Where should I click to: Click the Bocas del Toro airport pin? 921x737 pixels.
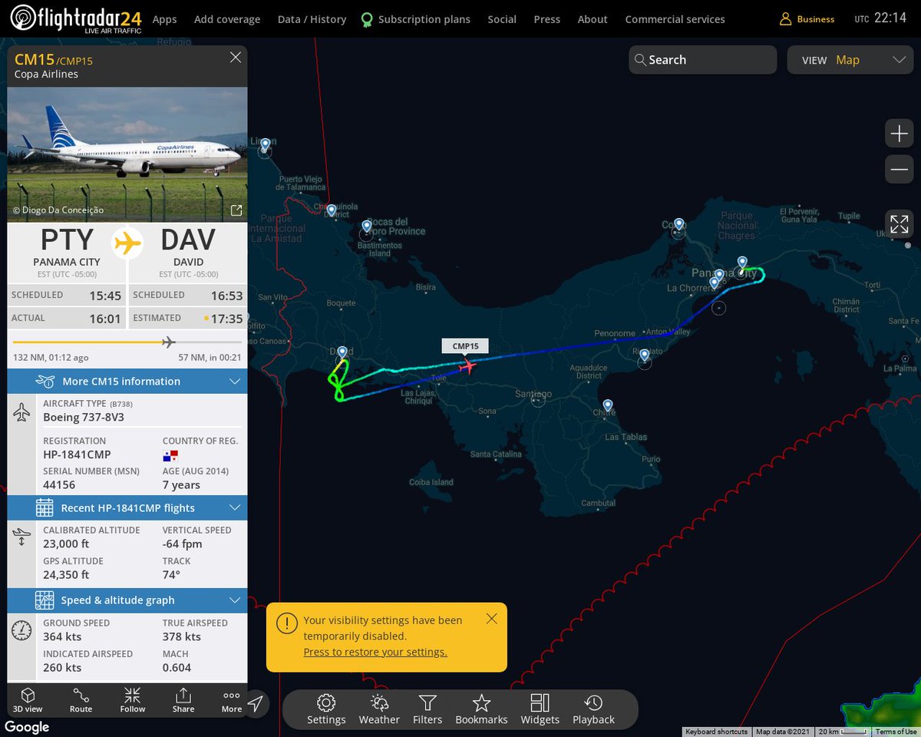click(367, 226)
